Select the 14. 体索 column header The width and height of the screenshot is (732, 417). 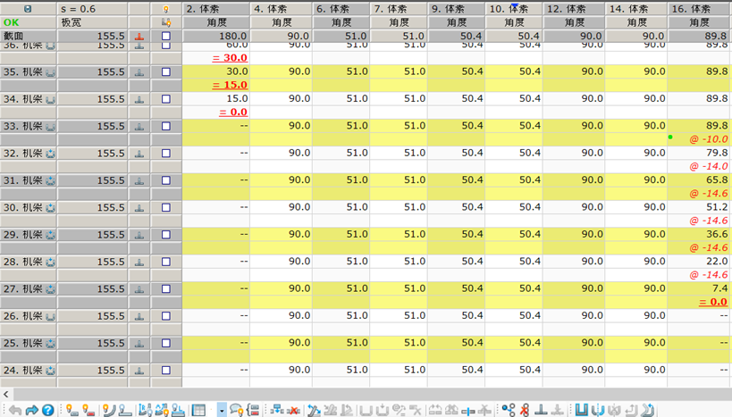click(636, 9)
